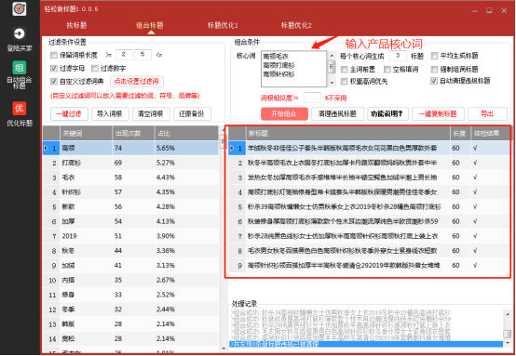
Task: Toggle the 过滤字母 checkbox
Action: 54,68
